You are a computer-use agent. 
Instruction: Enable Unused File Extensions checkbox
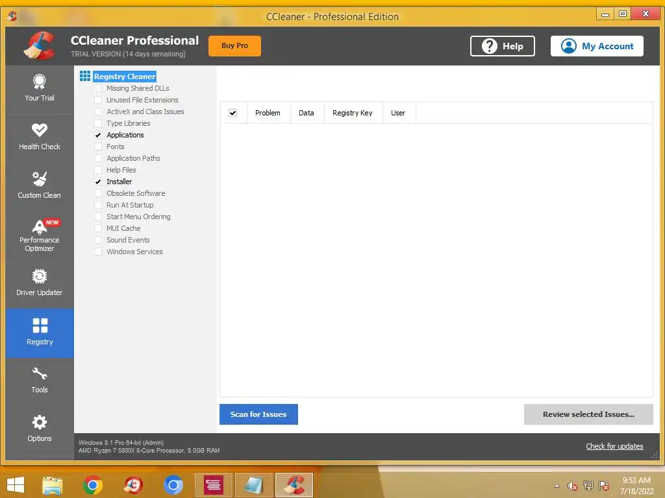98,100
